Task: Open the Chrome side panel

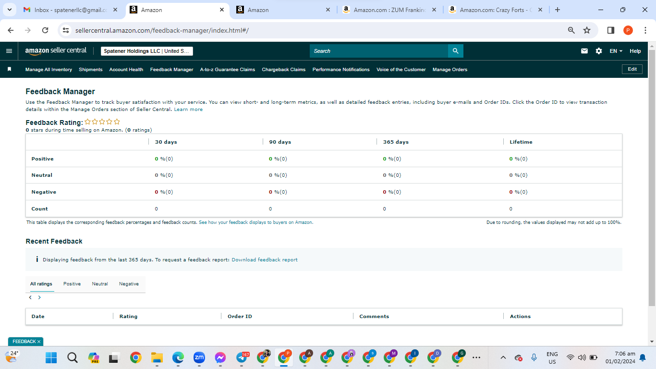Action: (611, 30)
